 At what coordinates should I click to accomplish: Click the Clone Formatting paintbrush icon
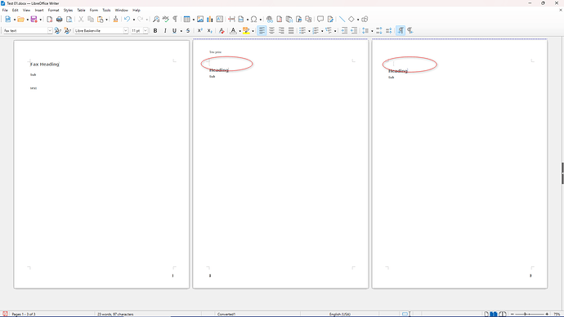[115, 20]
